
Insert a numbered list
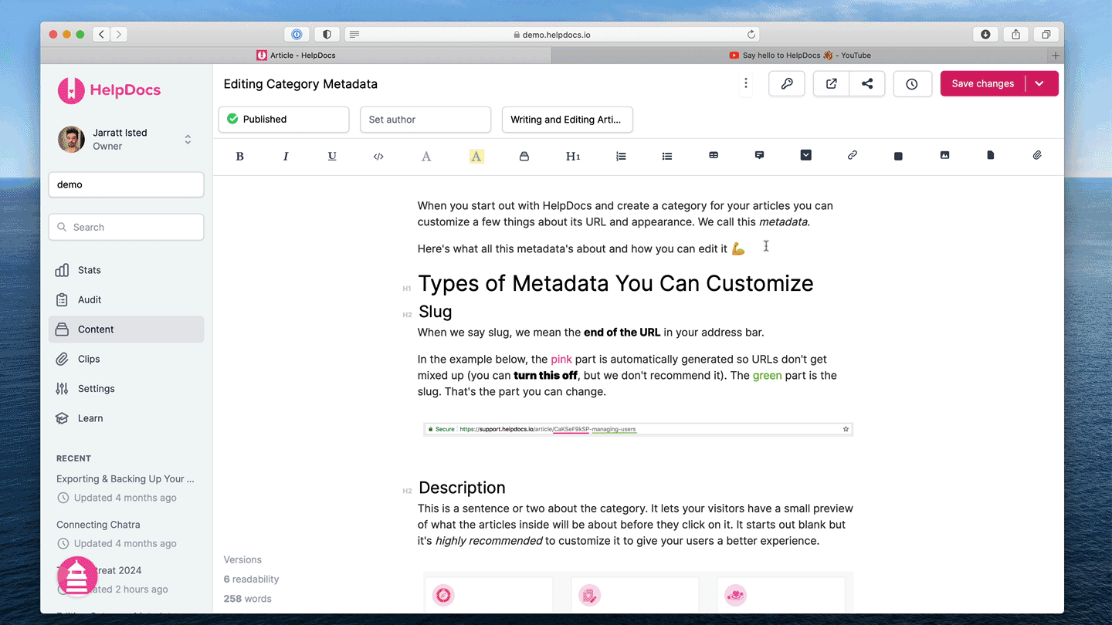pos(621,156)
